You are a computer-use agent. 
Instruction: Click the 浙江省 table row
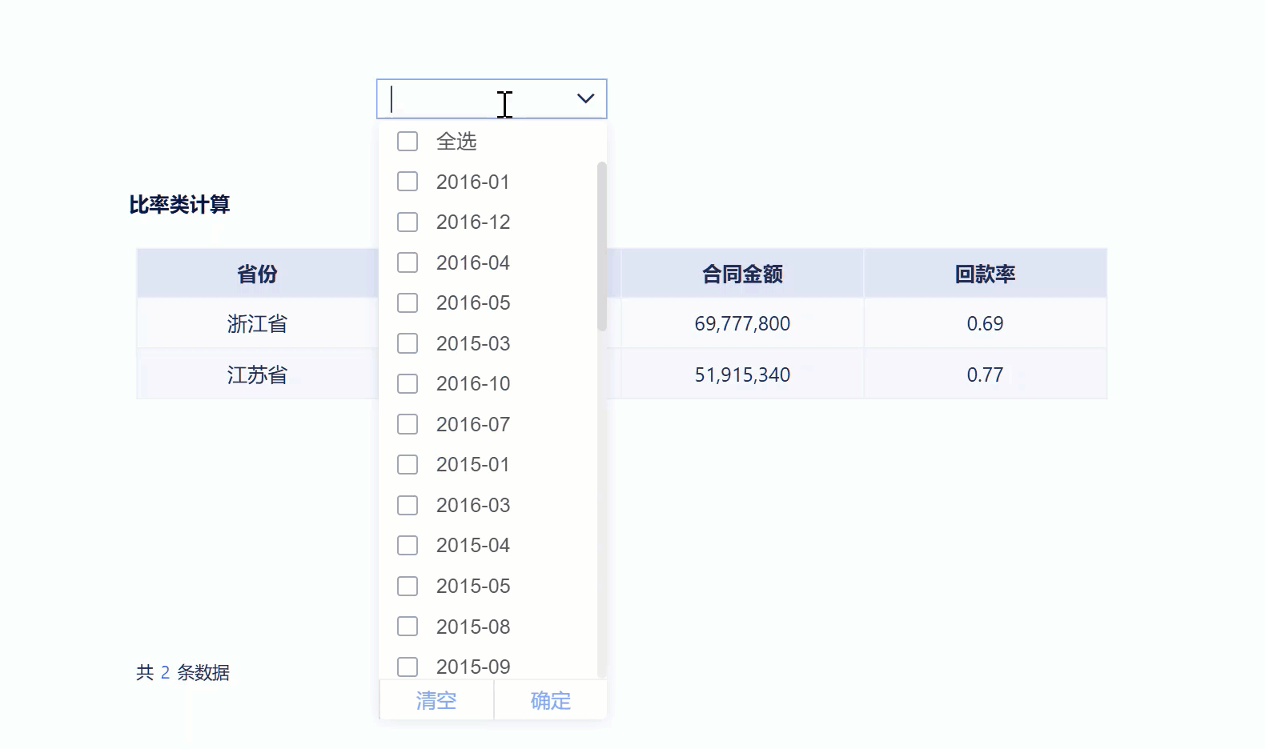point(256,324)
